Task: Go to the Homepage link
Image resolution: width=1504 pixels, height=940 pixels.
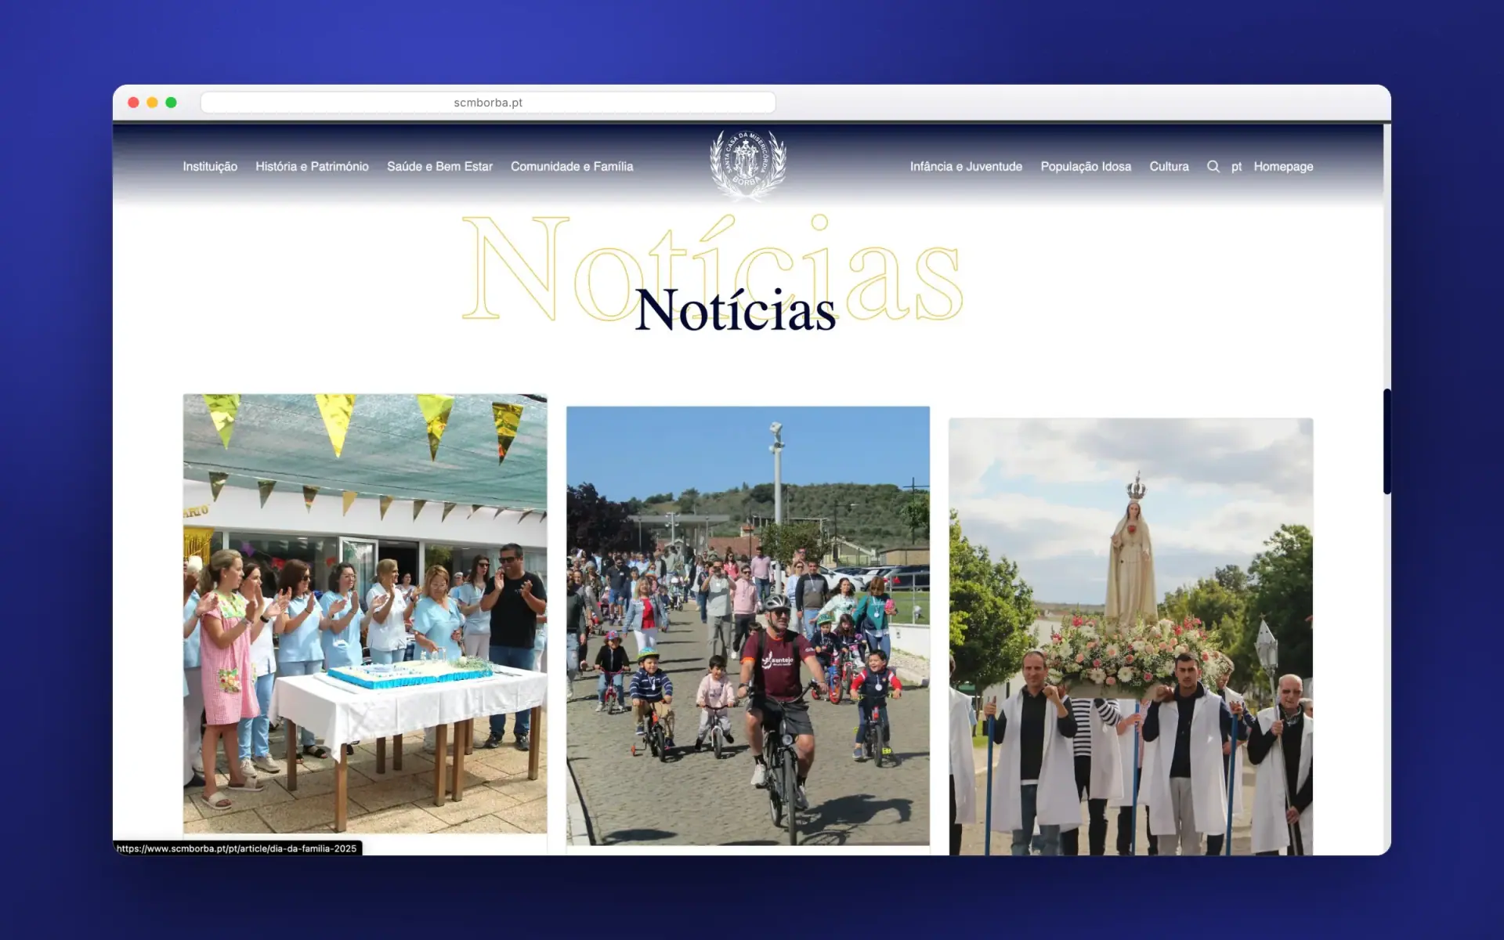Action: [1283, 167]
